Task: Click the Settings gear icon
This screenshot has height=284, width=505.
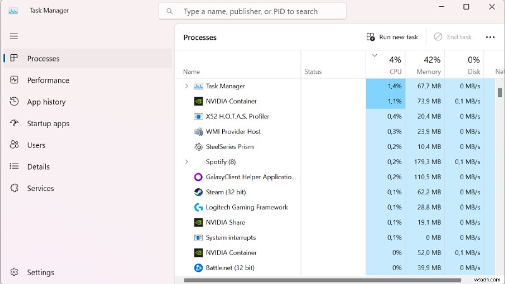Action: [x=14, y=272]
